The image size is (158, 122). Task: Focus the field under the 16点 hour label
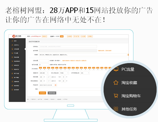pos(106,69)
